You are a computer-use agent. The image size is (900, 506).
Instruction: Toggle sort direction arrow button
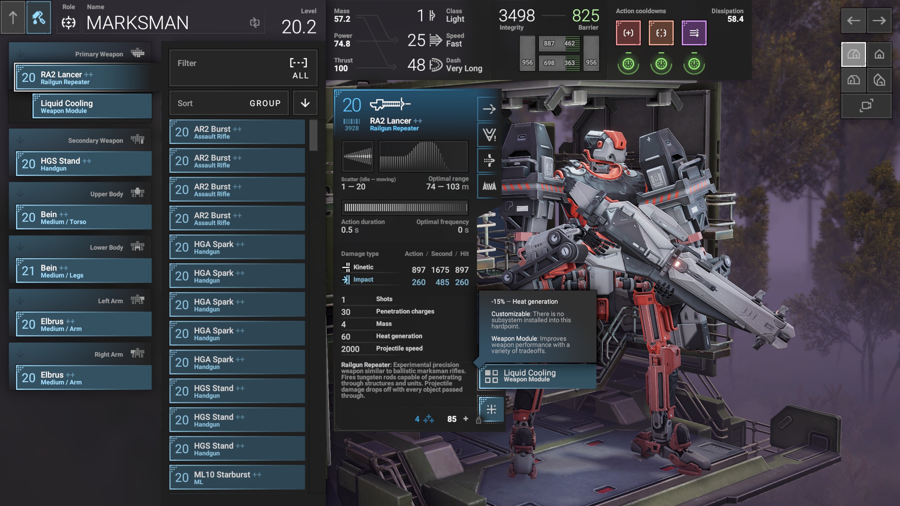coord(305,103)
